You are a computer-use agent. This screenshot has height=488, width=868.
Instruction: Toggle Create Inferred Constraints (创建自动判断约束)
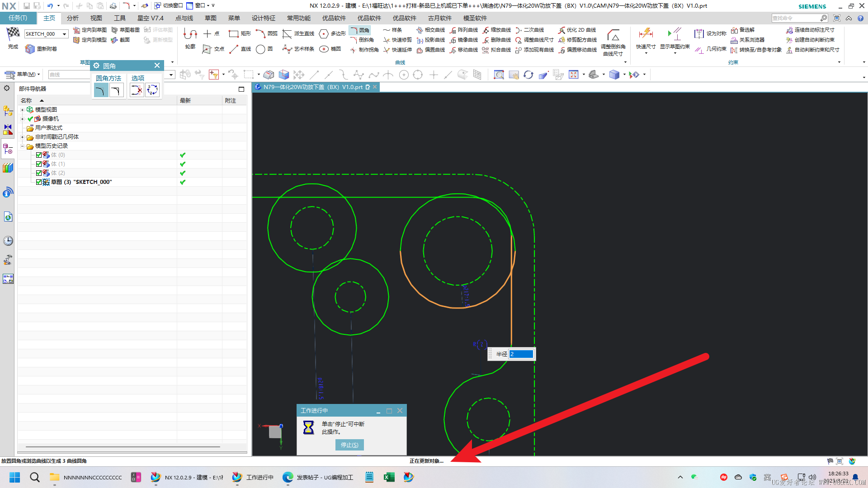click(810, 40)
